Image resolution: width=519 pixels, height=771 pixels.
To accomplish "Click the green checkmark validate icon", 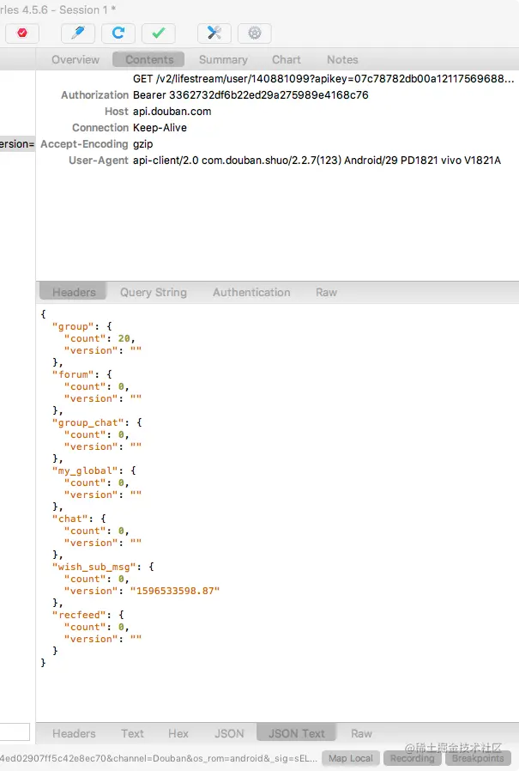I will click(x=158, y=33).
